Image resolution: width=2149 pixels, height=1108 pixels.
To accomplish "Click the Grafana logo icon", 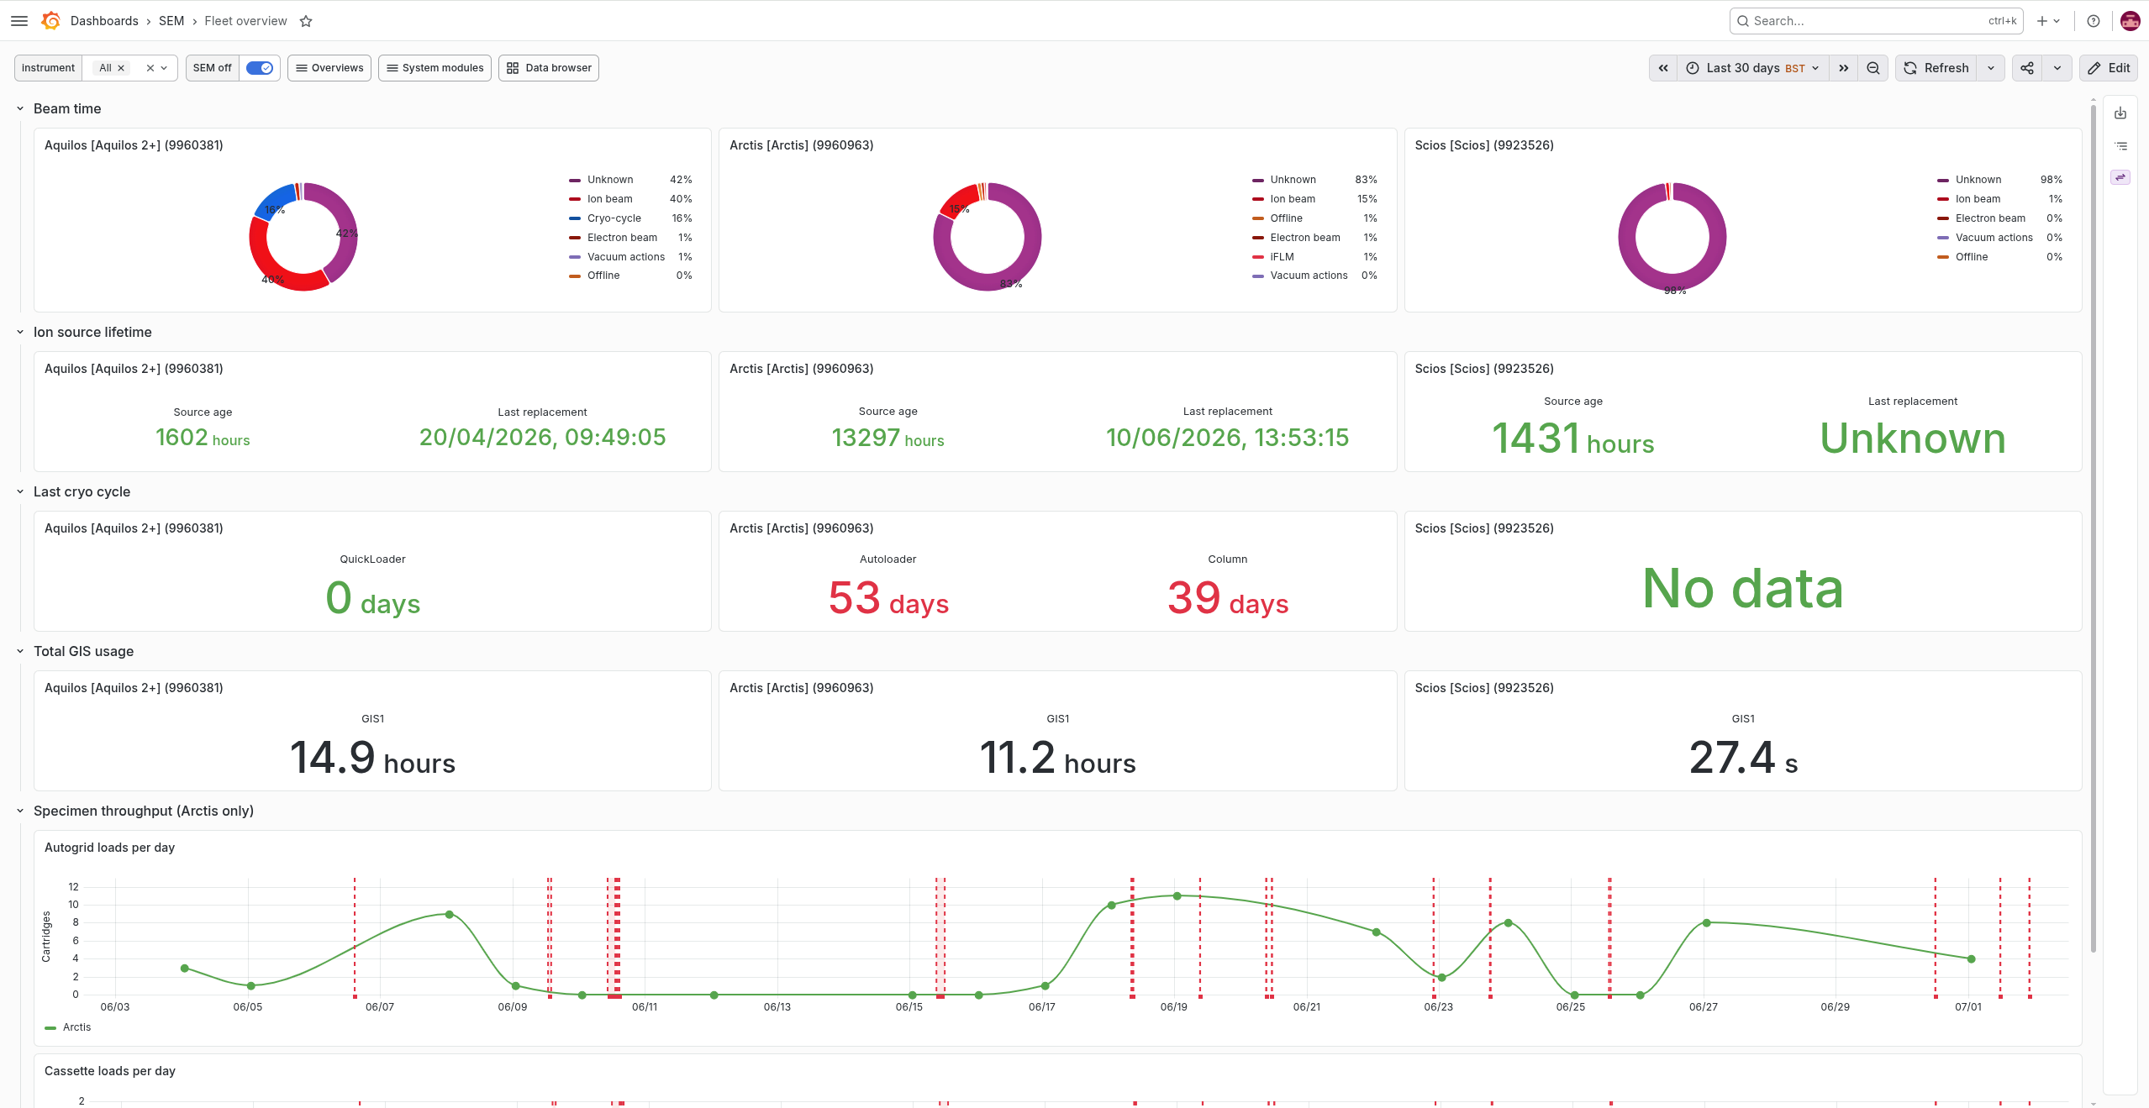I will click(50, 21).
